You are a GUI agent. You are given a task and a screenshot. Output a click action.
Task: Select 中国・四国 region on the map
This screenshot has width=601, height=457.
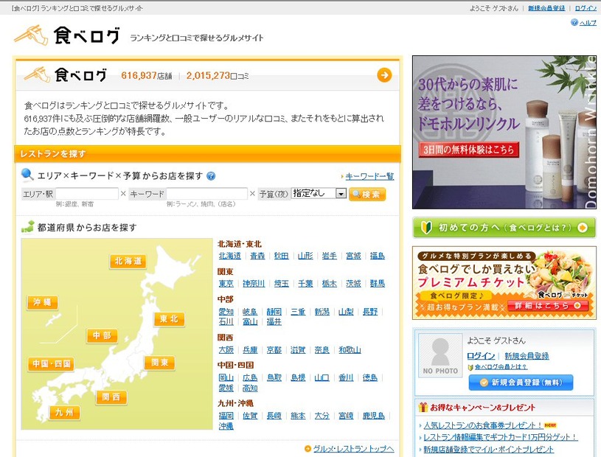(51, 364)
